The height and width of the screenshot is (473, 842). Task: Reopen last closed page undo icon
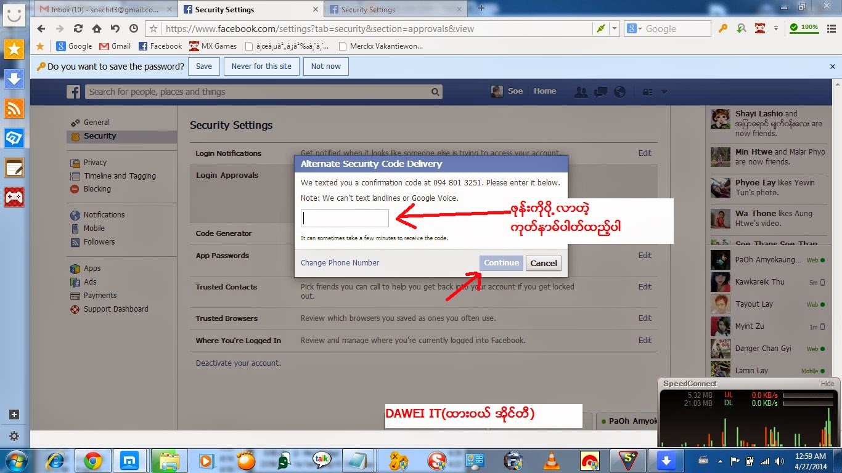(115, 28)
